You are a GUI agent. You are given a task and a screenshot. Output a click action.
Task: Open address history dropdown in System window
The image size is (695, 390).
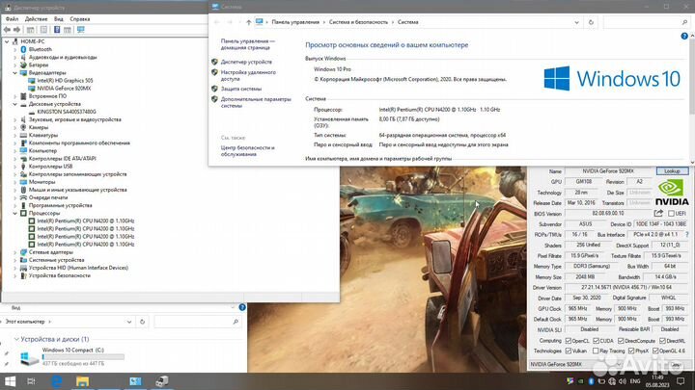[576, 22]
